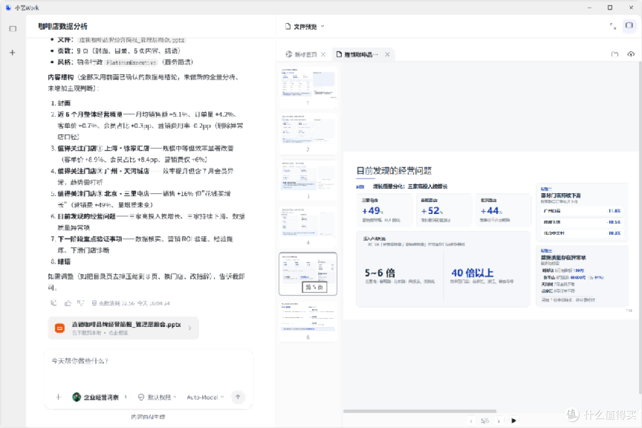Click the +49% metric on the slide
The image size is (642, 428).
[x=373, y=211]
